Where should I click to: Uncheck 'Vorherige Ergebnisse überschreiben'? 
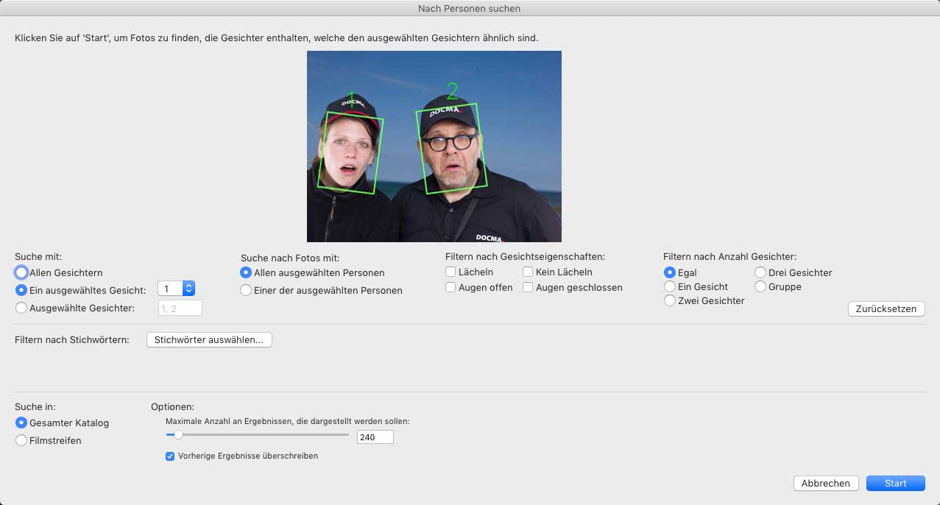coord(171,456)
